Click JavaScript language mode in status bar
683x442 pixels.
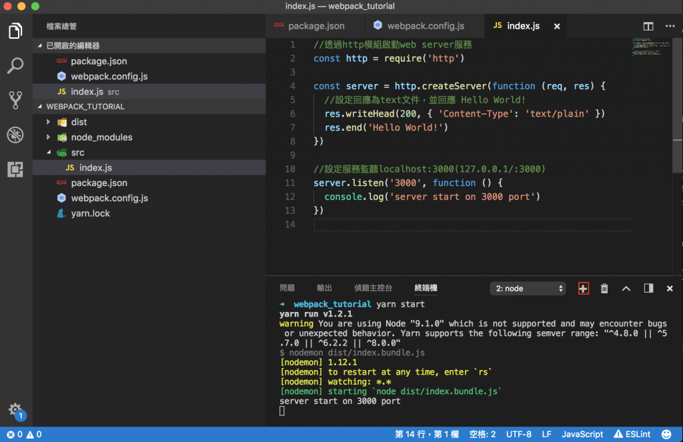[x=582, y=434]
